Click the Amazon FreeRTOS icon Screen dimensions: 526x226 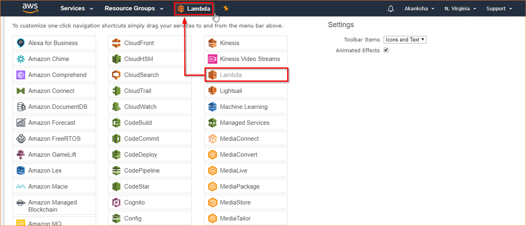click(21, 139)
